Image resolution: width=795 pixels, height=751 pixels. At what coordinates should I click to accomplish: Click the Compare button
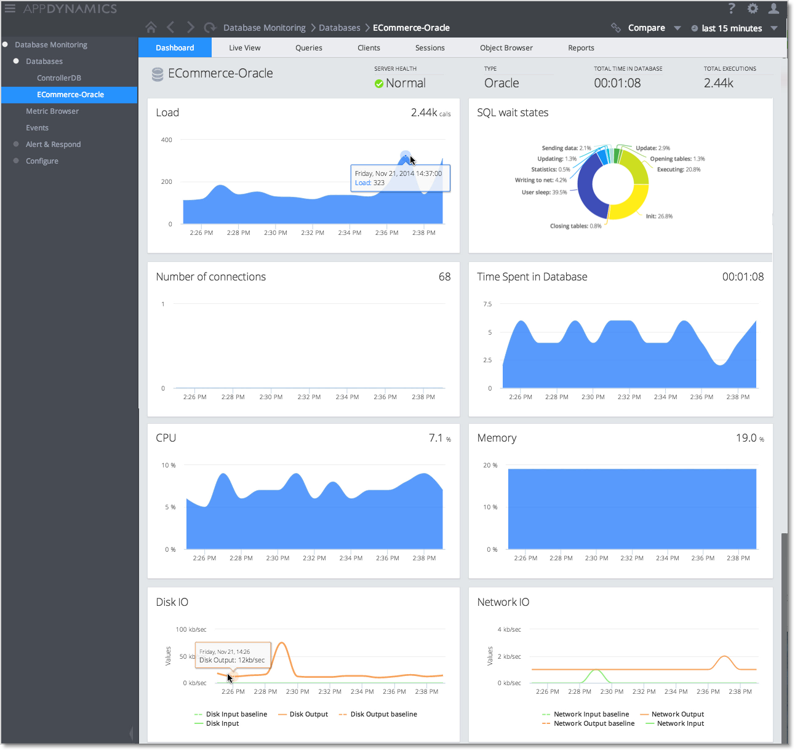(x=647, y=28)
